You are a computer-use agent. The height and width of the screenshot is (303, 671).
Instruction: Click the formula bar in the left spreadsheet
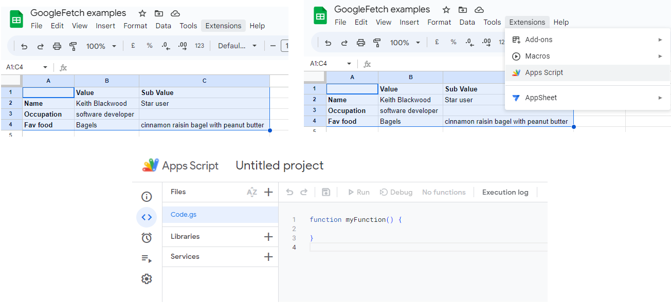coord(177,67)
